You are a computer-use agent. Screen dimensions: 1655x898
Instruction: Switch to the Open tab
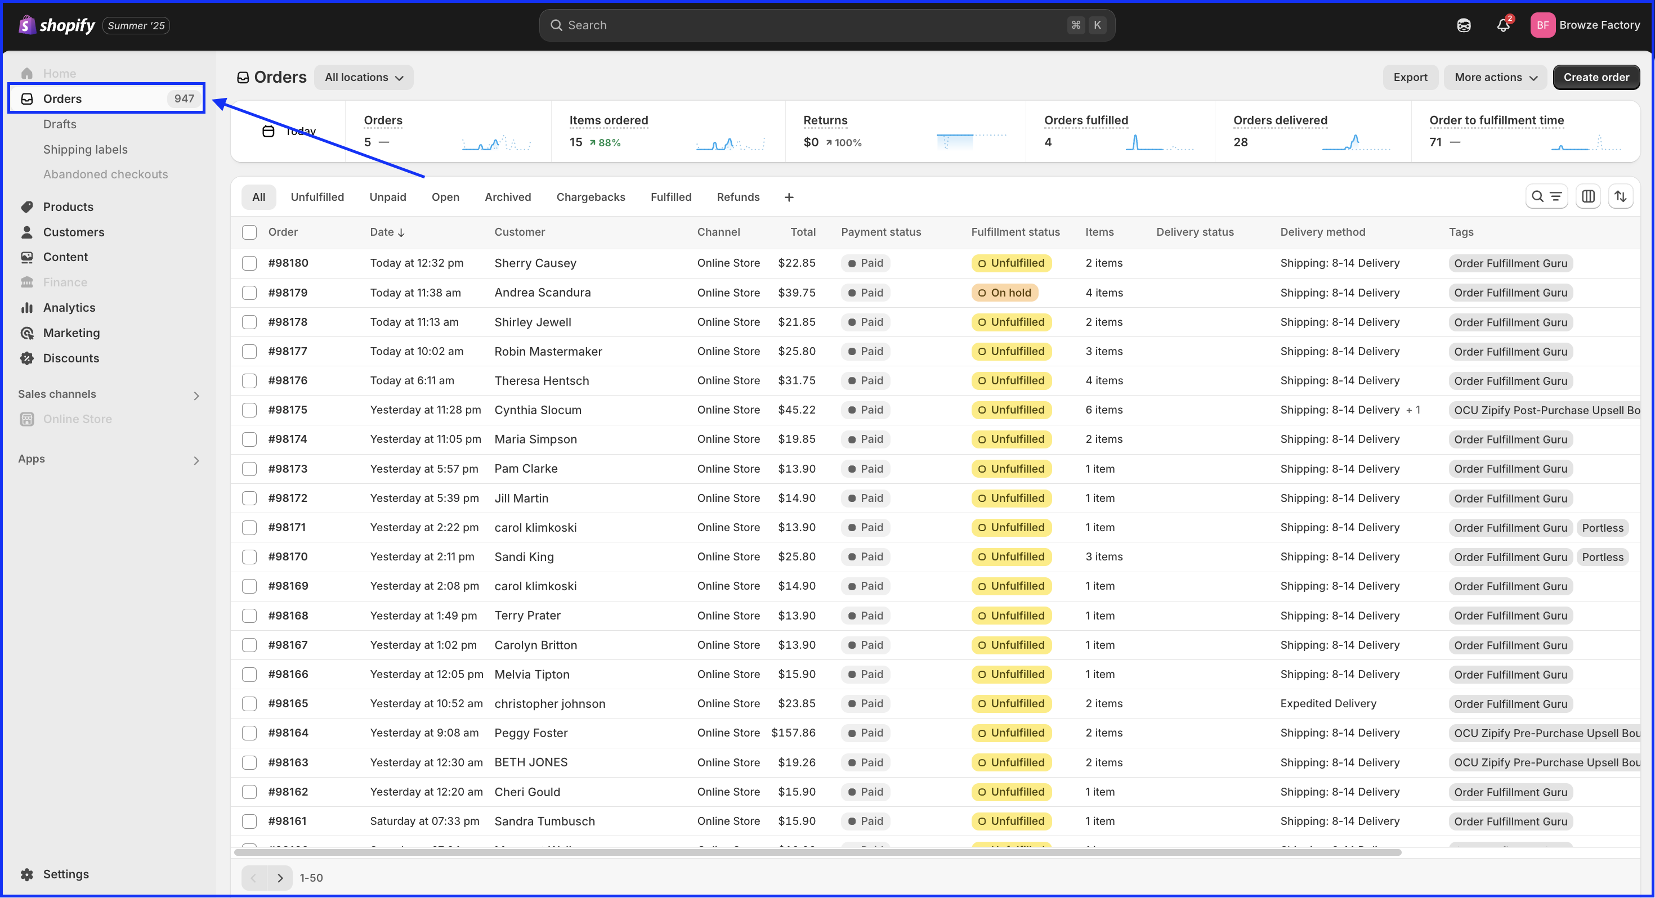pos(445,197)
